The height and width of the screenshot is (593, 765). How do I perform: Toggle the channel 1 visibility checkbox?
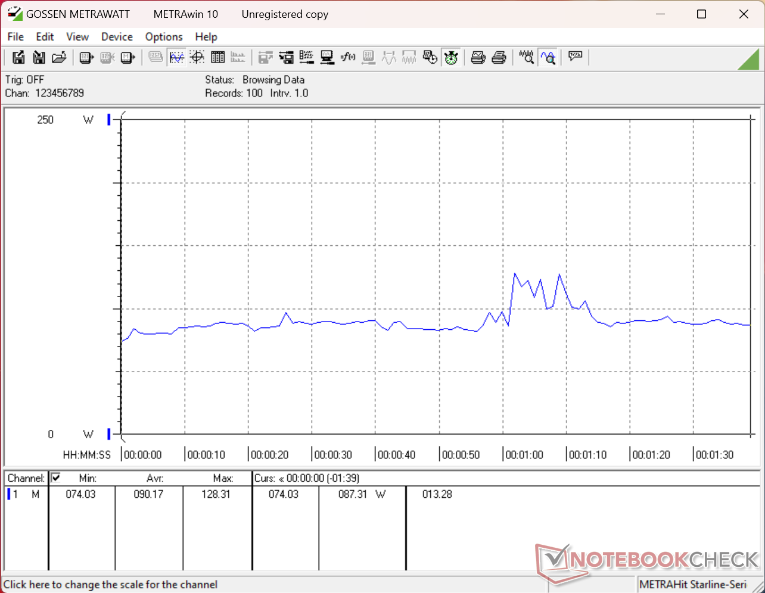pos(56,477)
